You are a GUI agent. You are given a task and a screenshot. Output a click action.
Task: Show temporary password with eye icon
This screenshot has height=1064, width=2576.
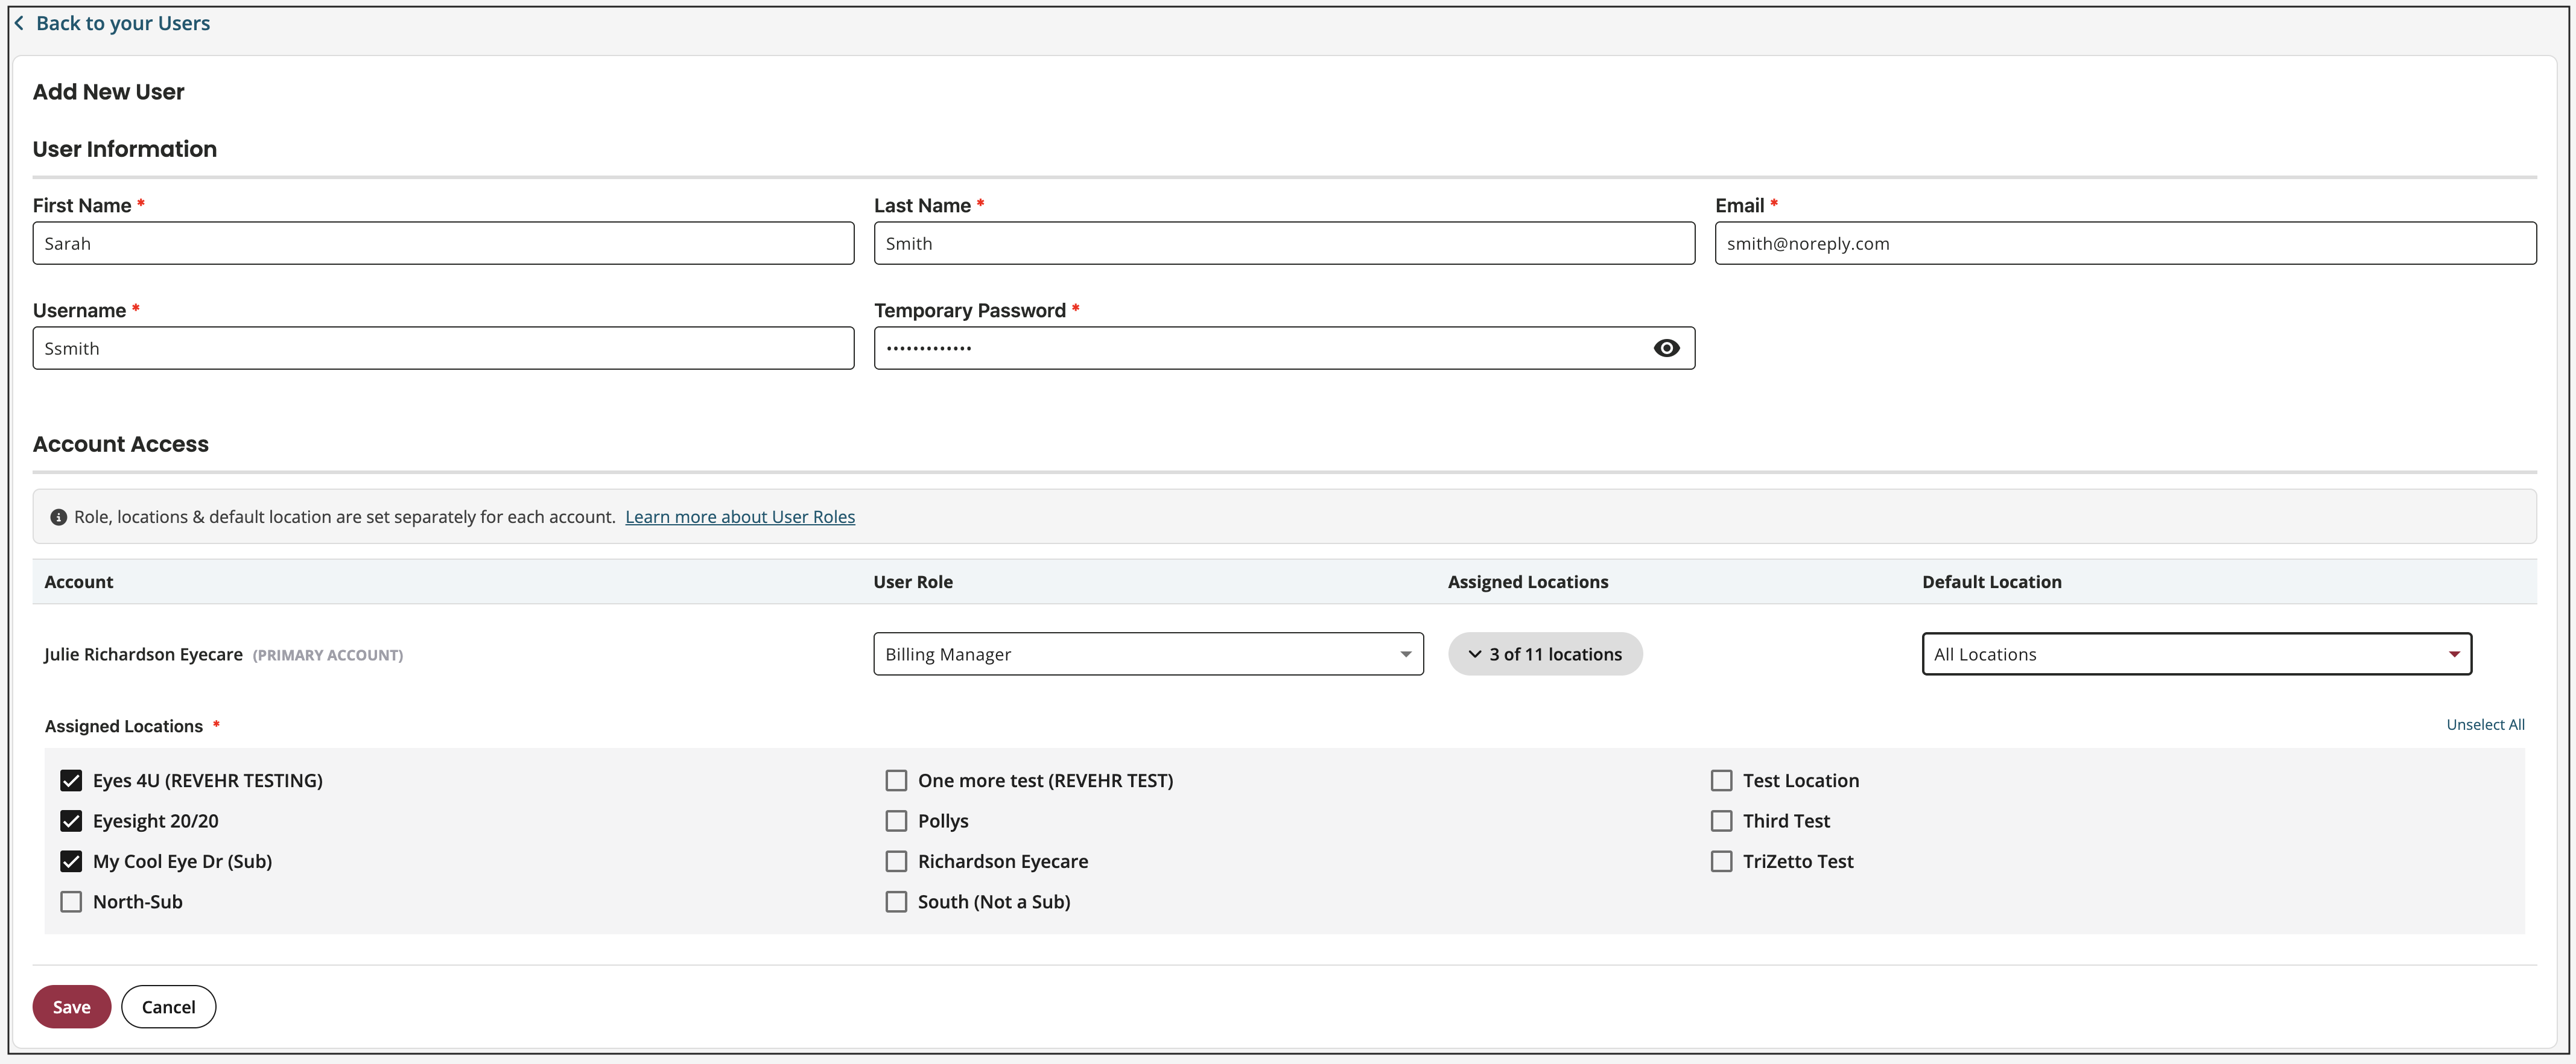point(1666,348)
